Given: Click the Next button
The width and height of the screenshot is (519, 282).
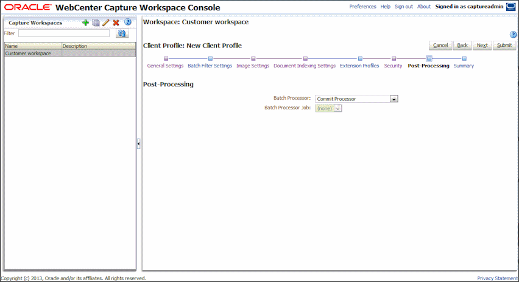Looking at the screenshot, I should click(482, 45).
